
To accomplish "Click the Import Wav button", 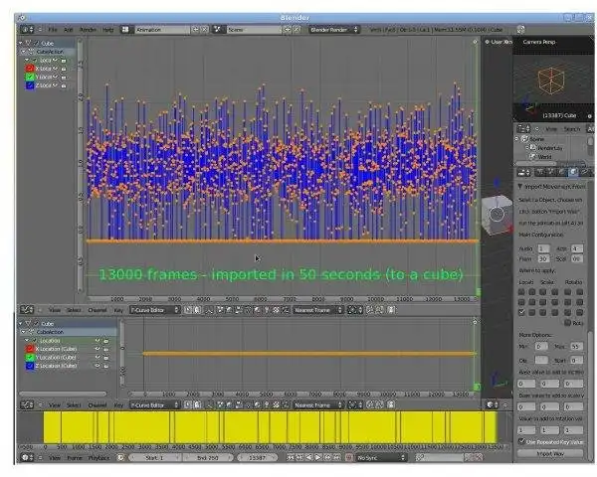I will click(550, 454).
